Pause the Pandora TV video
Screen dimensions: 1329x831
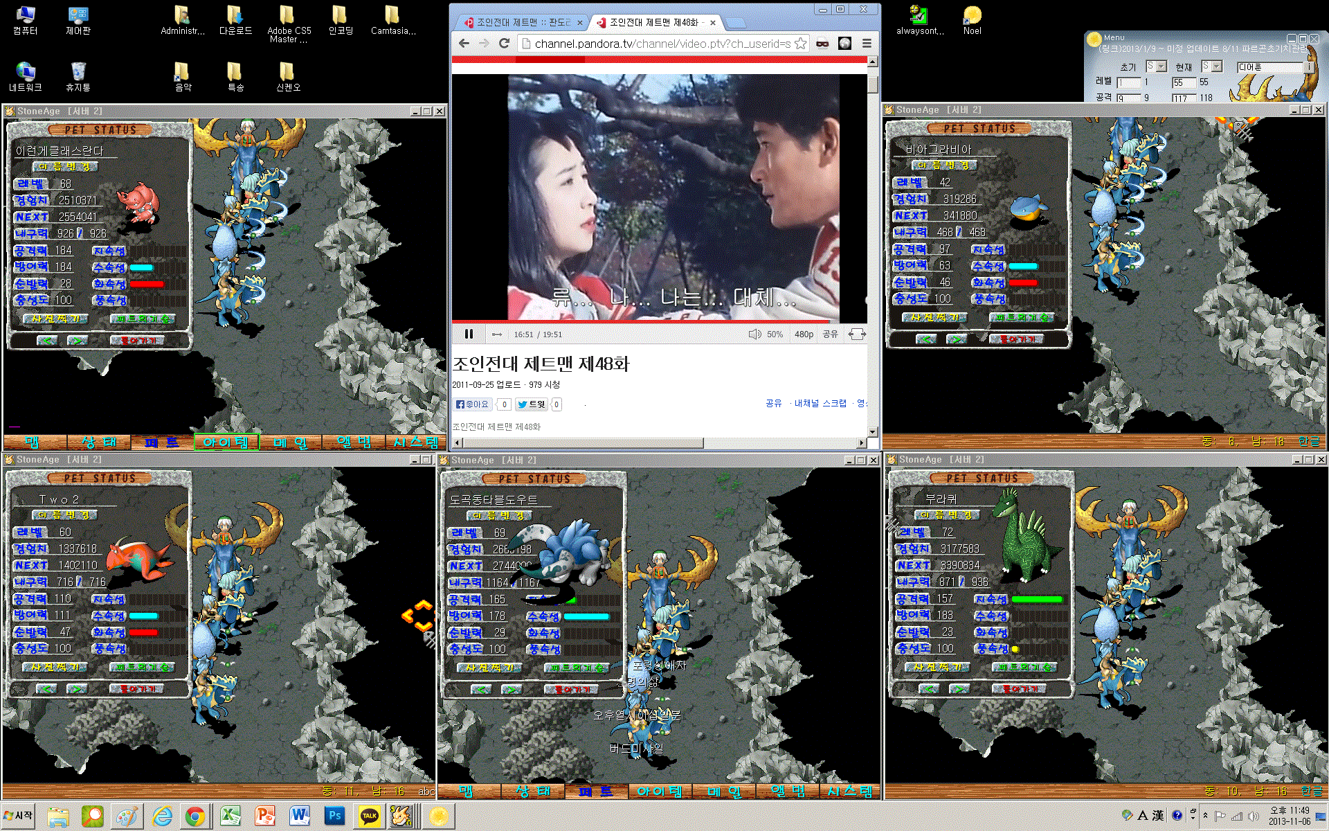(469, 334)
